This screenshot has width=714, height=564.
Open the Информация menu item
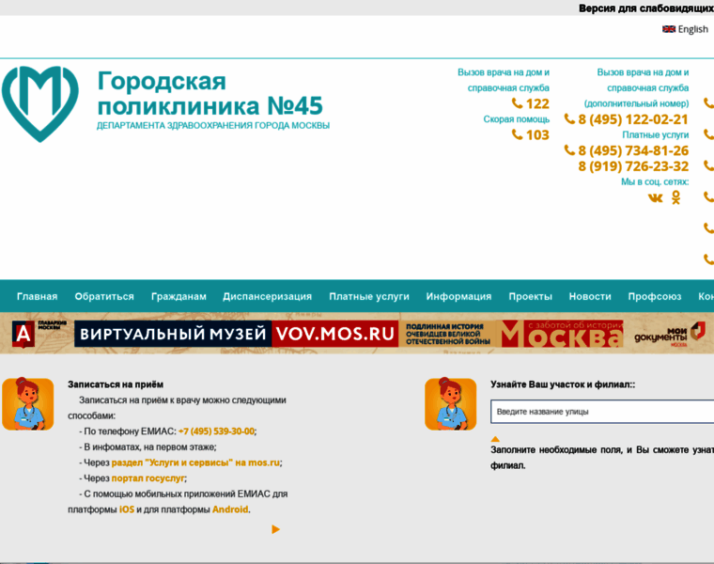[x=458, y=296]
